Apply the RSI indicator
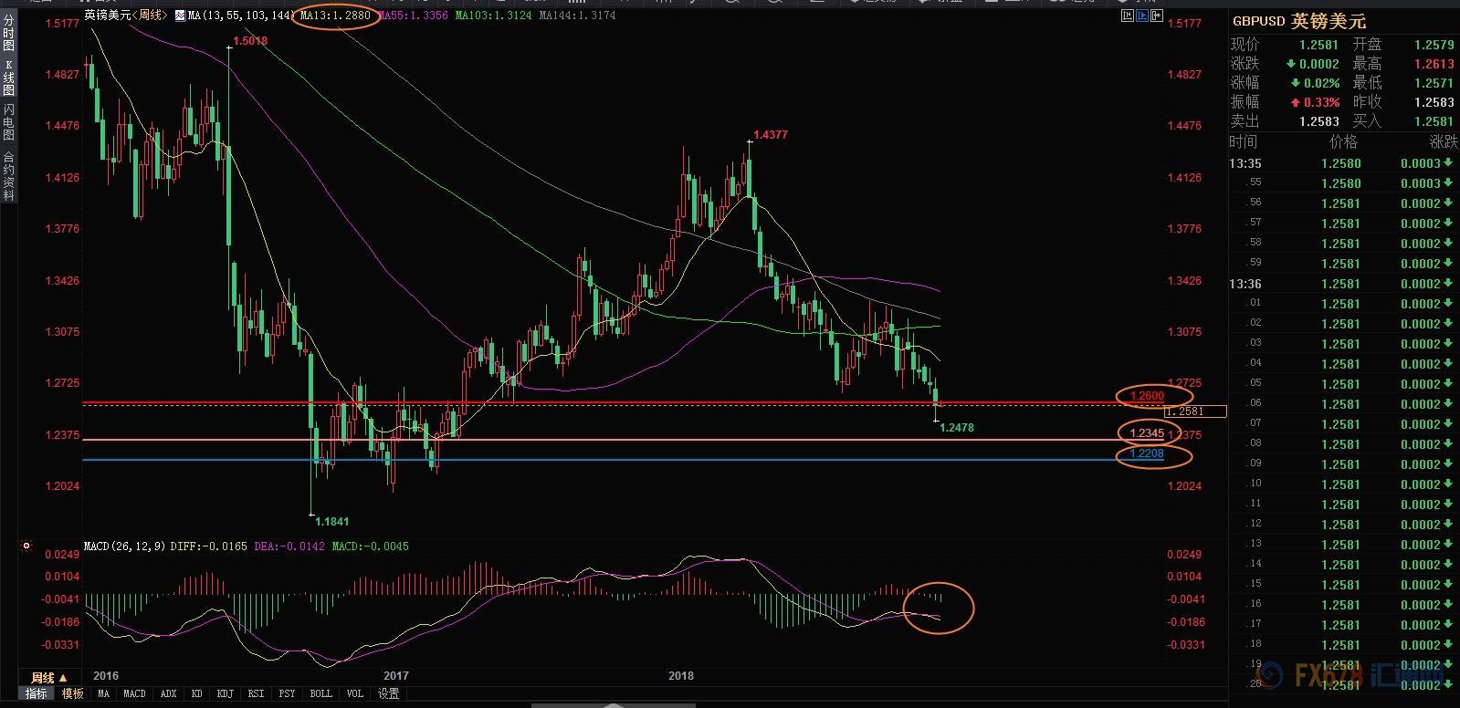The image size is (1460, 708). (256, 693)
